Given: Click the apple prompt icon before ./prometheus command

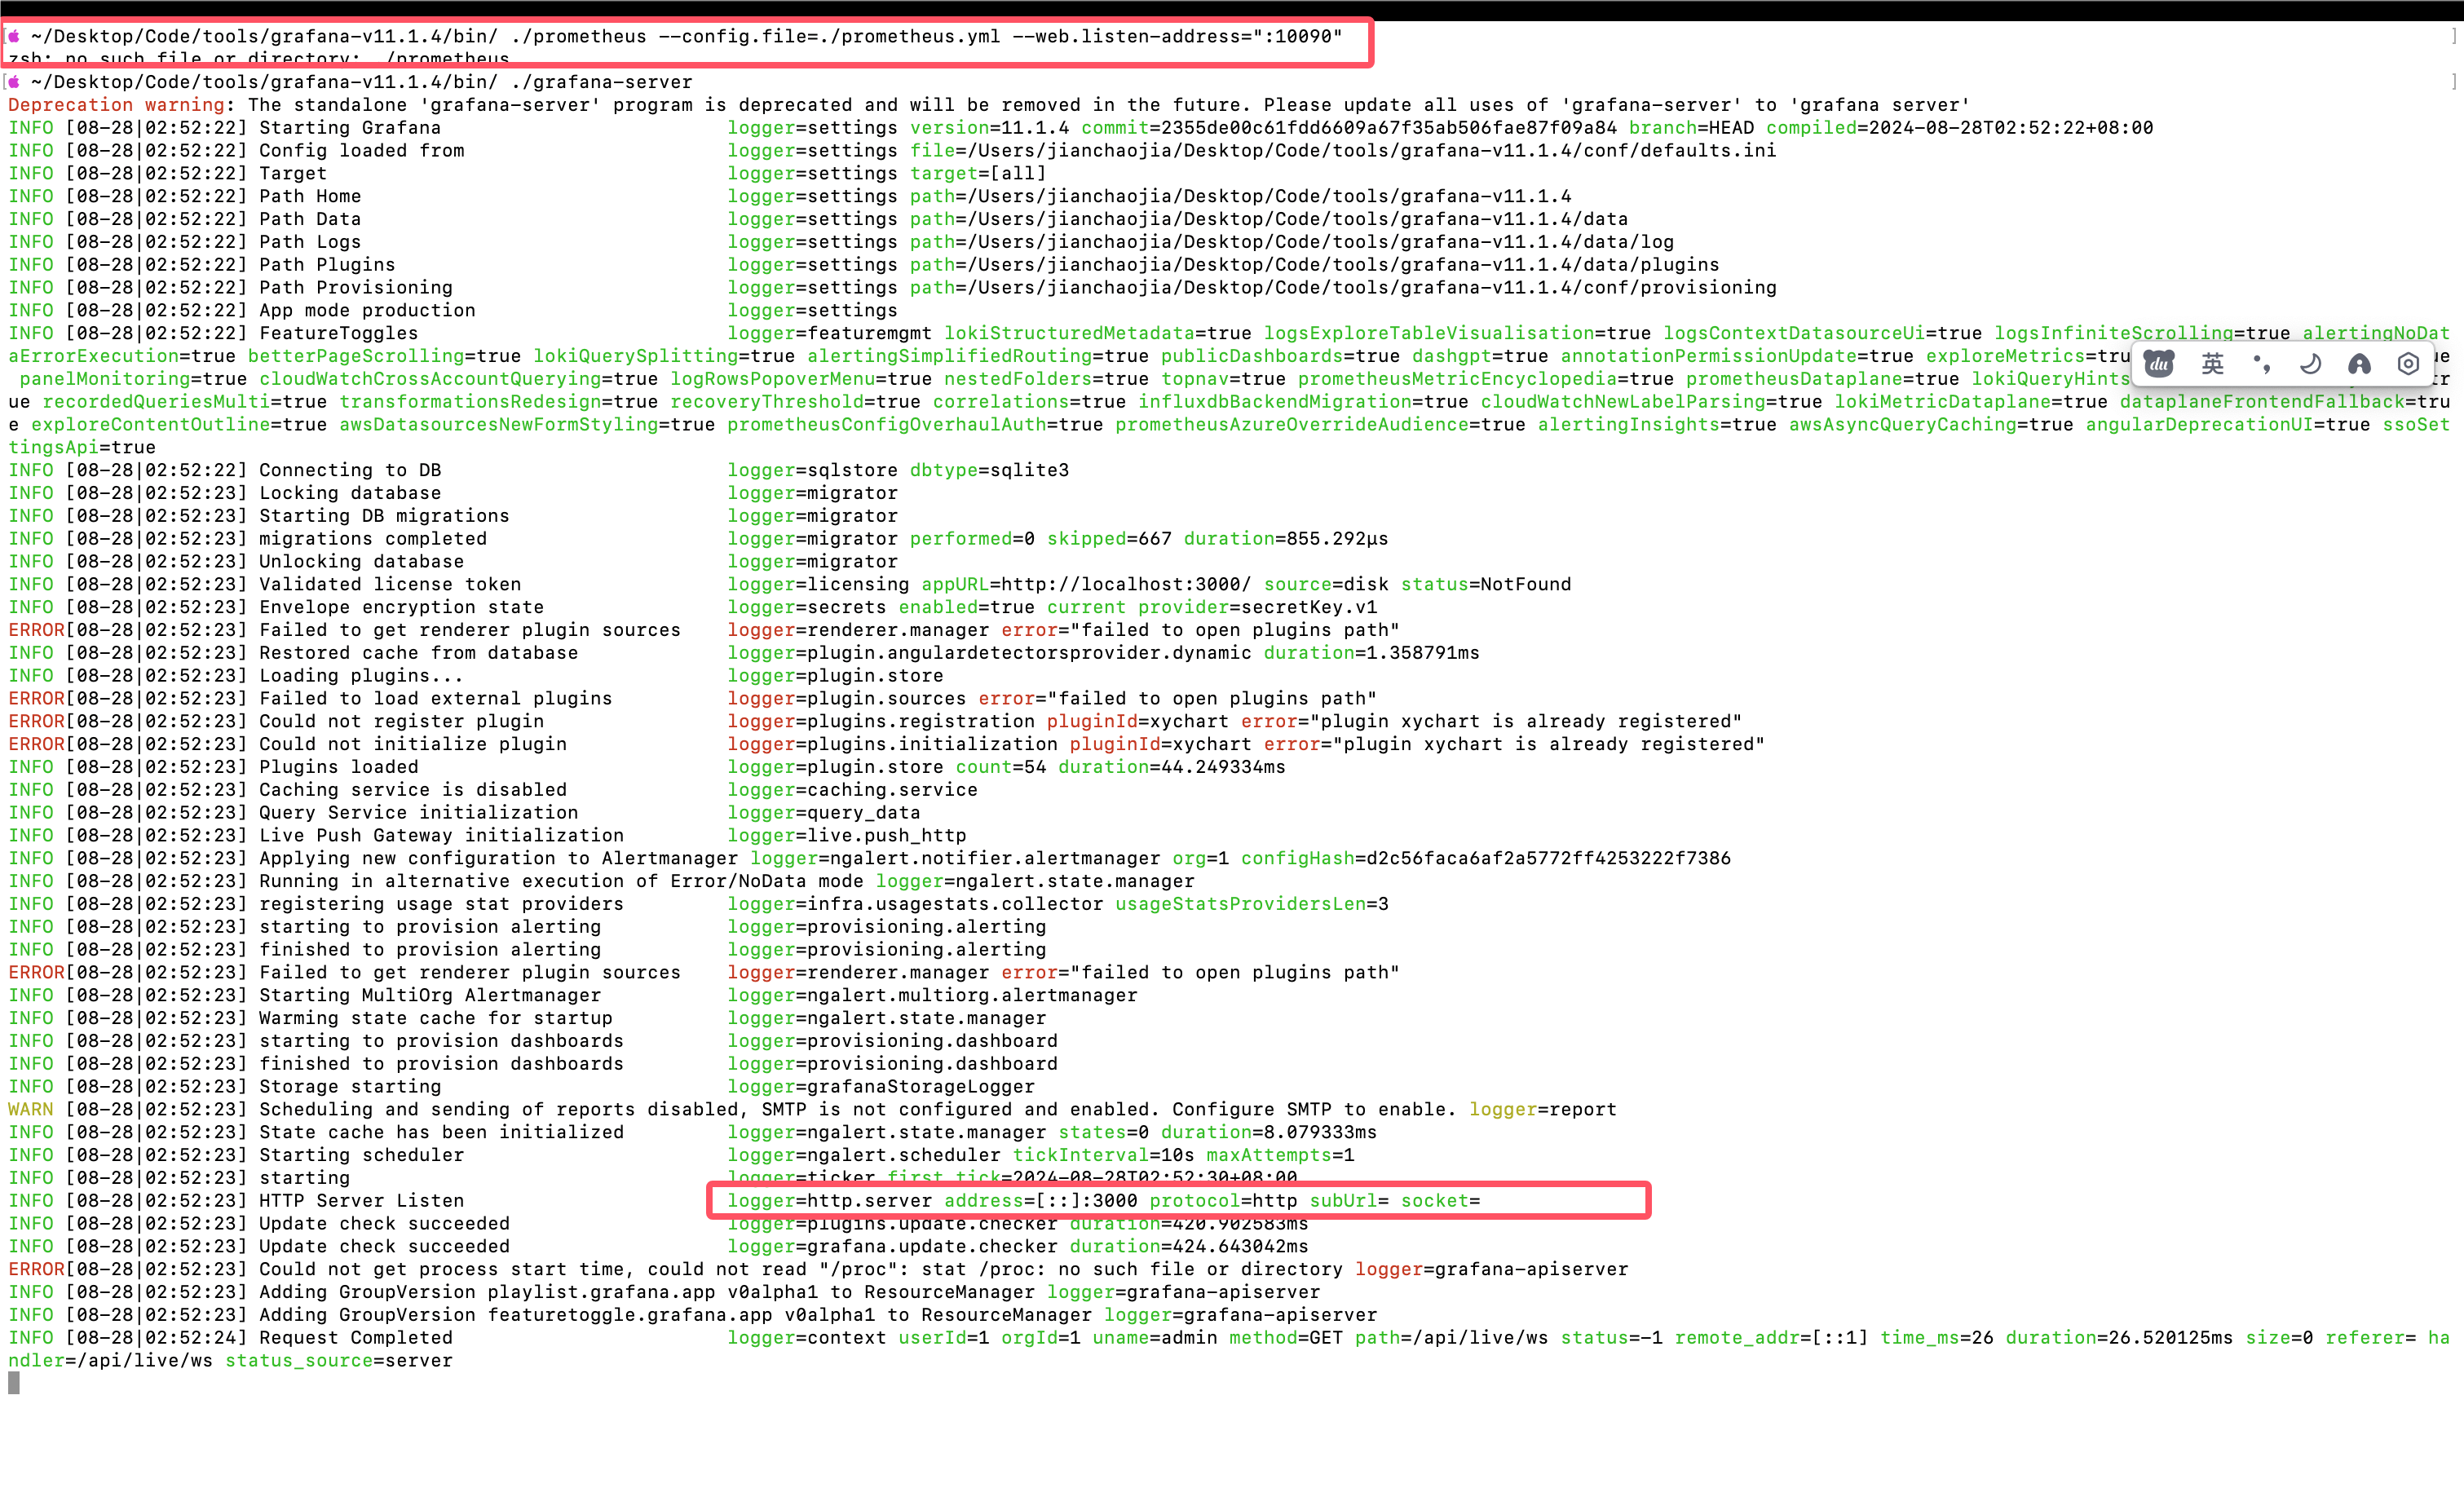Looking at the screenshot, I should [x=14, y=36].
